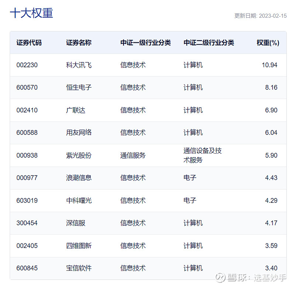This screenshot has height=287, width=295.
Task: Select the stock name 广联达
Action: tap(76, 110)
